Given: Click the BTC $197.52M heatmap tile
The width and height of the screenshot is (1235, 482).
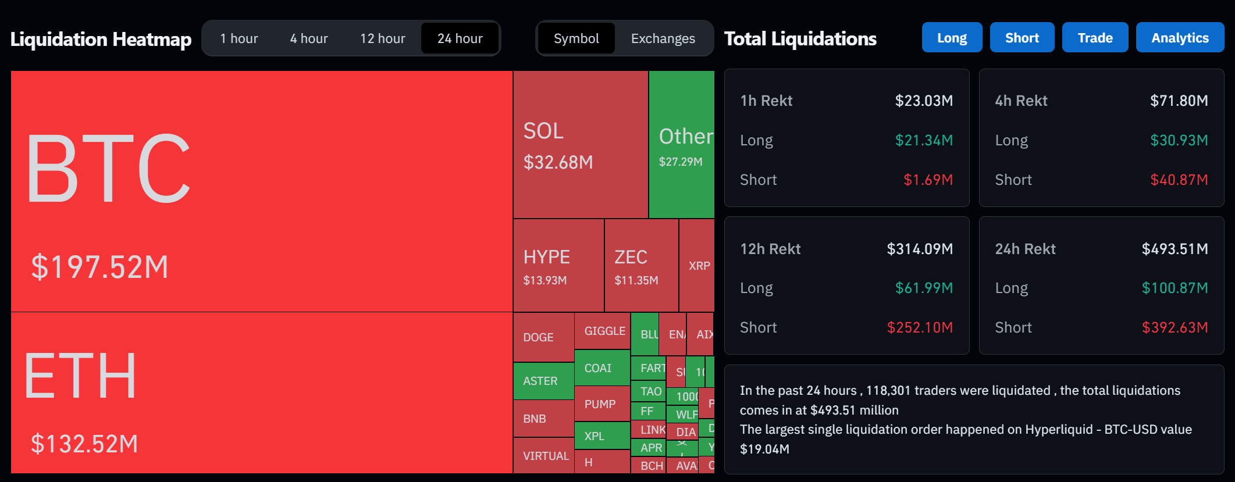Looking at the screenshot, I should coord(261,191).
